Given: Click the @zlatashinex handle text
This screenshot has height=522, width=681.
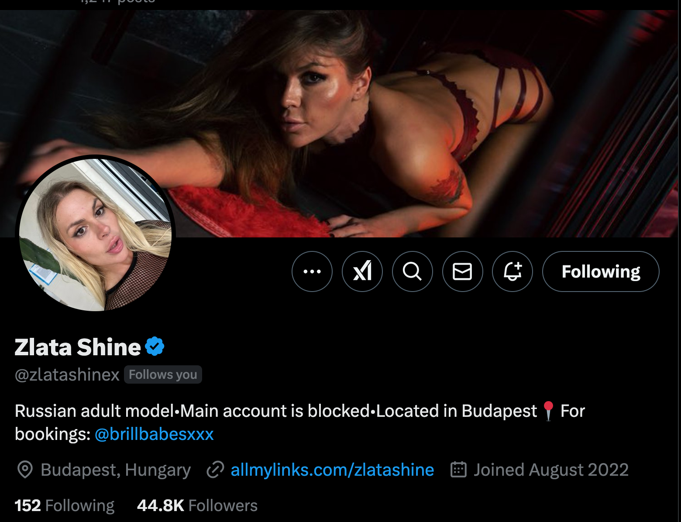Looking at the screenshot, I should point(67,374).
